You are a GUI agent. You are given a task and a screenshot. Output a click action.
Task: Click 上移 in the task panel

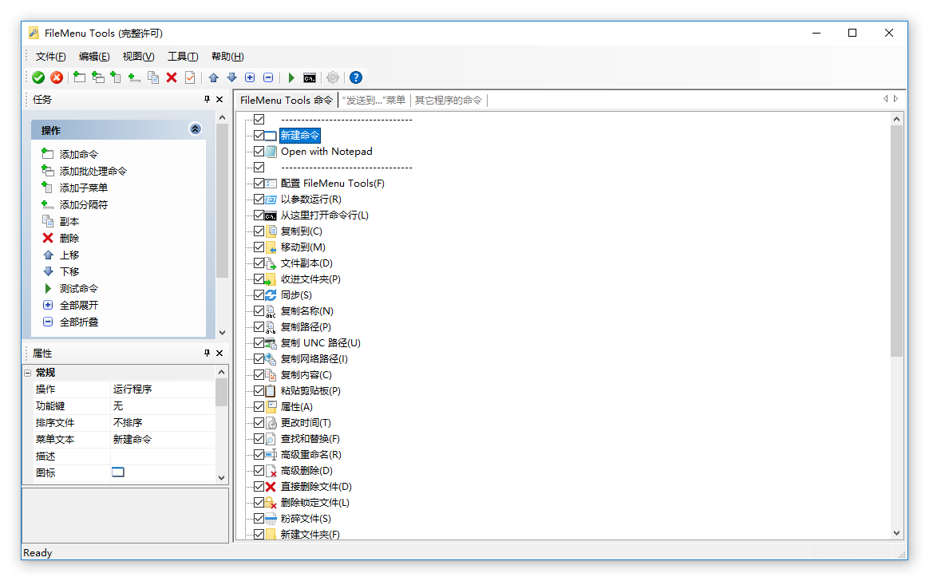pyautogui.click(x=69, y=255)
